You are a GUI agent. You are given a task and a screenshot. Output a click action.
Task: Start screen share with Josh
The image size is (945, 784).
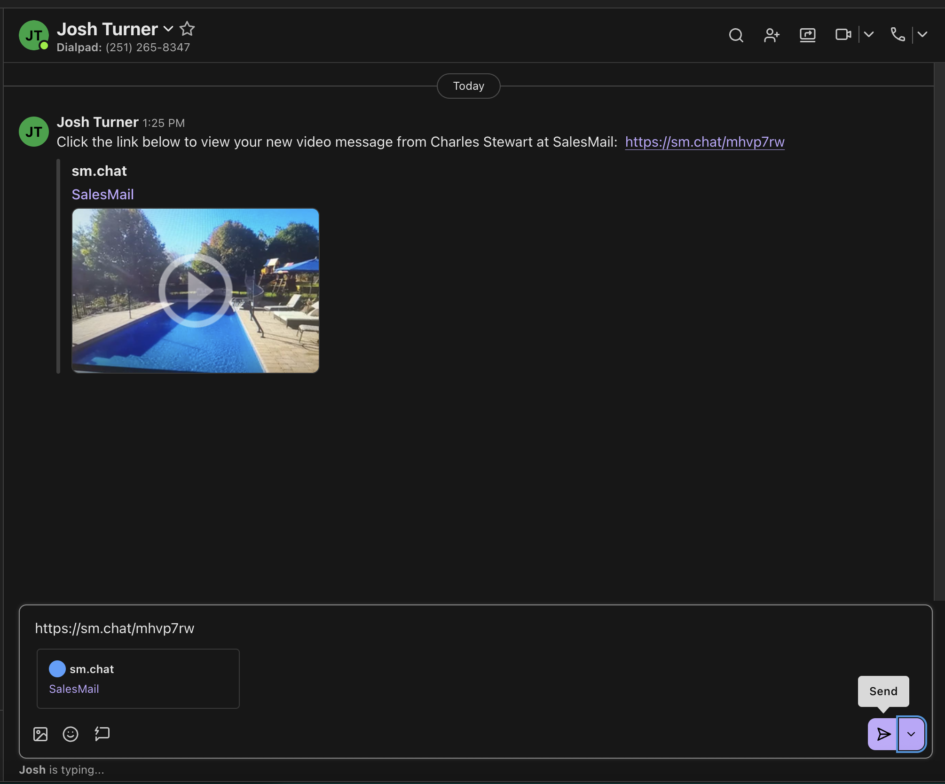[807, 35]
